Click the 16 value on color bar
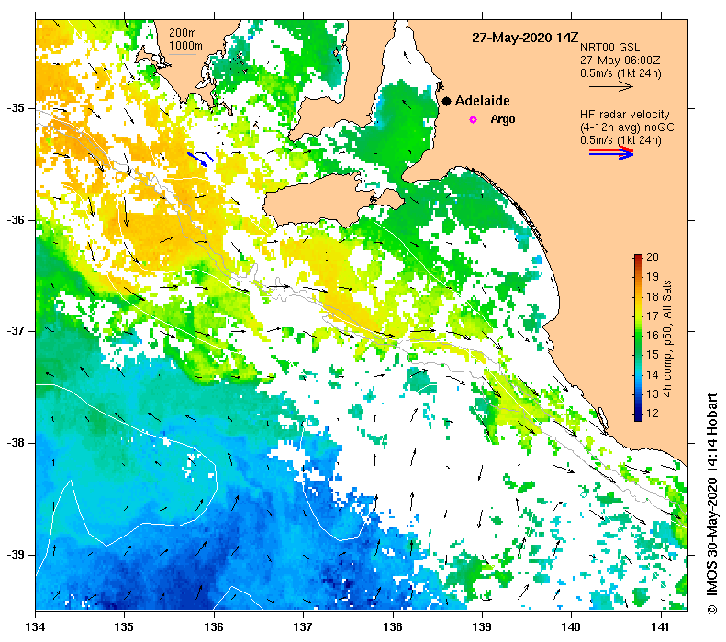This screenshot has height=642, width=726. point(652,336)
